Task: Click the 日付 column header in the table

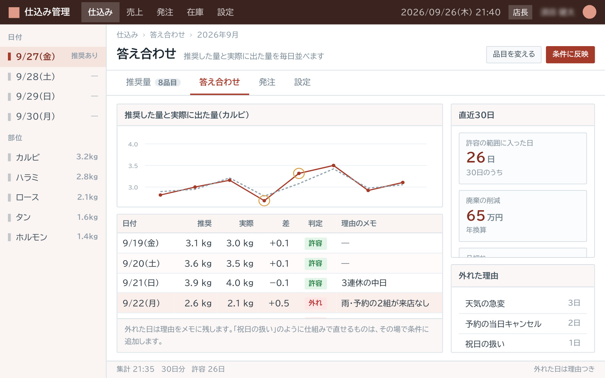Action: coord(130,224)
